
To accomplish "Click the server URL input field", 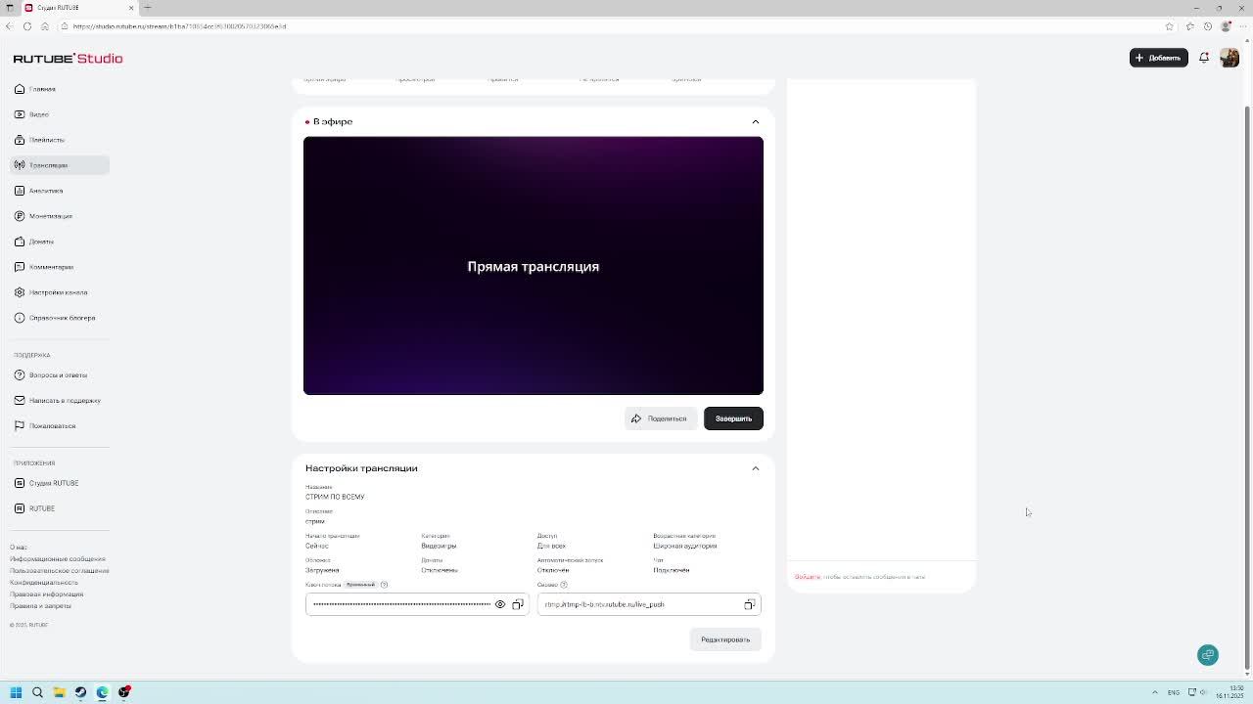I will coord(649,604).
